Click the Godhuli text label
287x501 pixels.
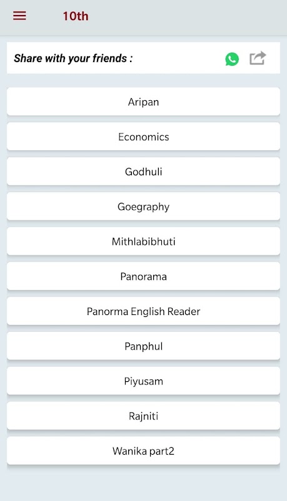click(144, 172)
